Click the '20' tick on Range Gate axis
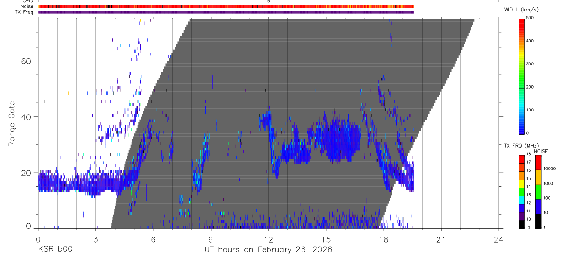561x259 pixels. [26, 173]
